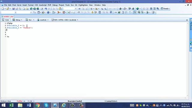Image resolution: width=192 pixels, height=108 pixels.
Task: Click the Run button
Action: point(28,20)
